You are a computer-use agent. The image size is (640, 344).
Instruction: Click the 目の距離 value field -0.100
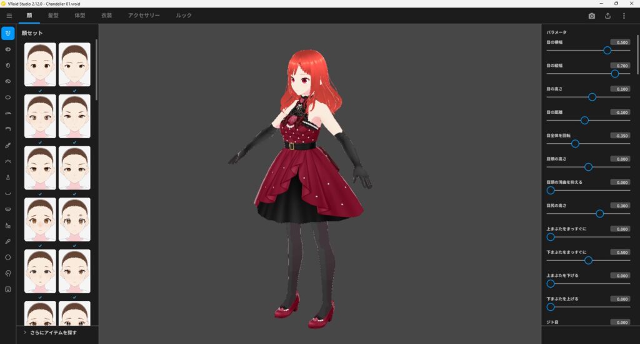[x=620, y=112]
